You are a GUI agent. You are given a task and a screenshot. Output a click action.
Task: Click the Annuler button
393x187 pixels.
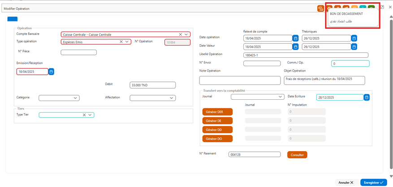[346, 183]
